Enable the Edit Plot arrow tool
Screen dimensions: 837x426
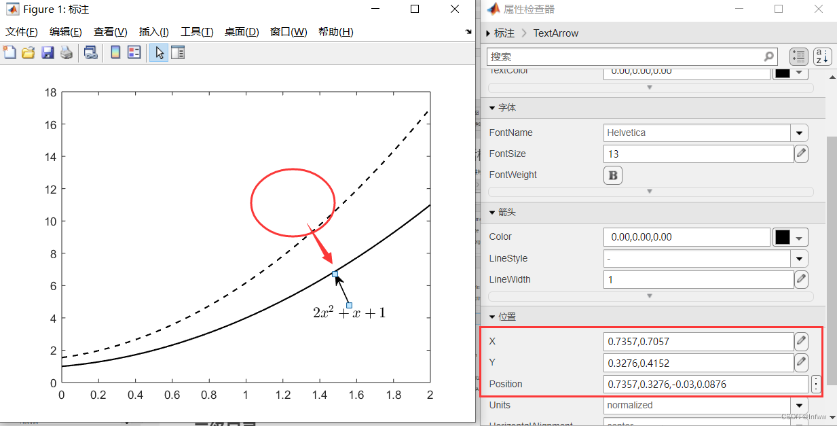(159, 52)
